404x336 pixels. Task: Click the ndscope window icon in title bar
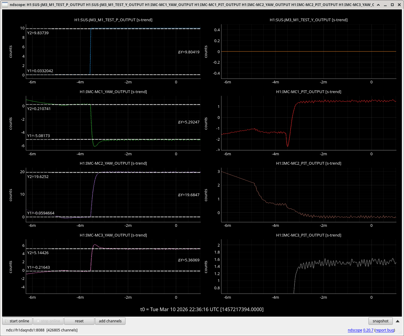coord(5,5)
